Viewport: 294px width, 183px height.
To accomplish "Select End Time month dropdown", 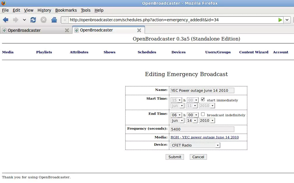I will coord(178,121).
